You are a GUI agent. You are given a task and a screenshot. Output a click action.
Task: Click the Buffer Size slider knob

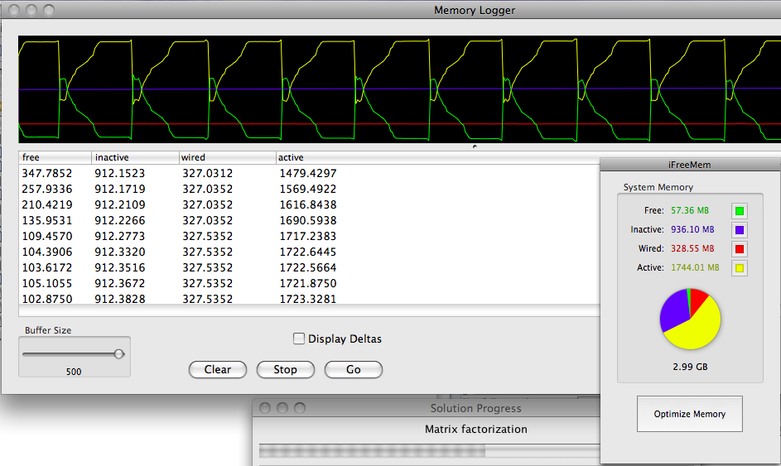118,353
